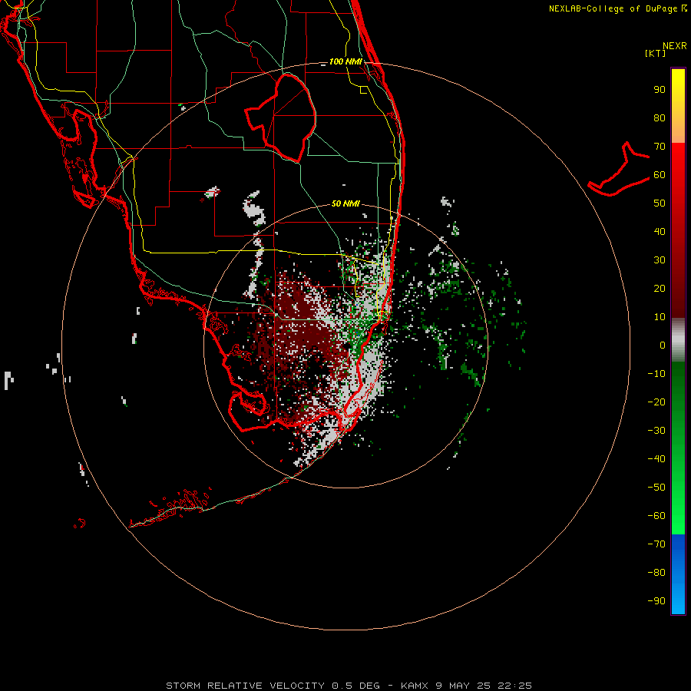This screenshot has height=691, width=691.
Task: Click the 10 value on velocity scale
Action: click(x=660, y=317)
